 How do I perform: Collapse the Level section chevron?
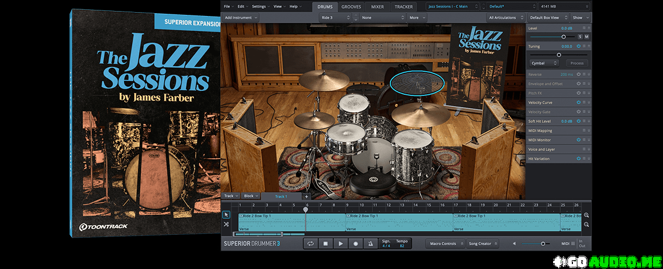click(x=589, y=28)
